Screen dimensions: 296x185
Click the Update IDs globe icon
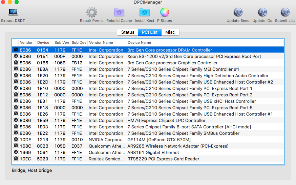click(262, 13)
